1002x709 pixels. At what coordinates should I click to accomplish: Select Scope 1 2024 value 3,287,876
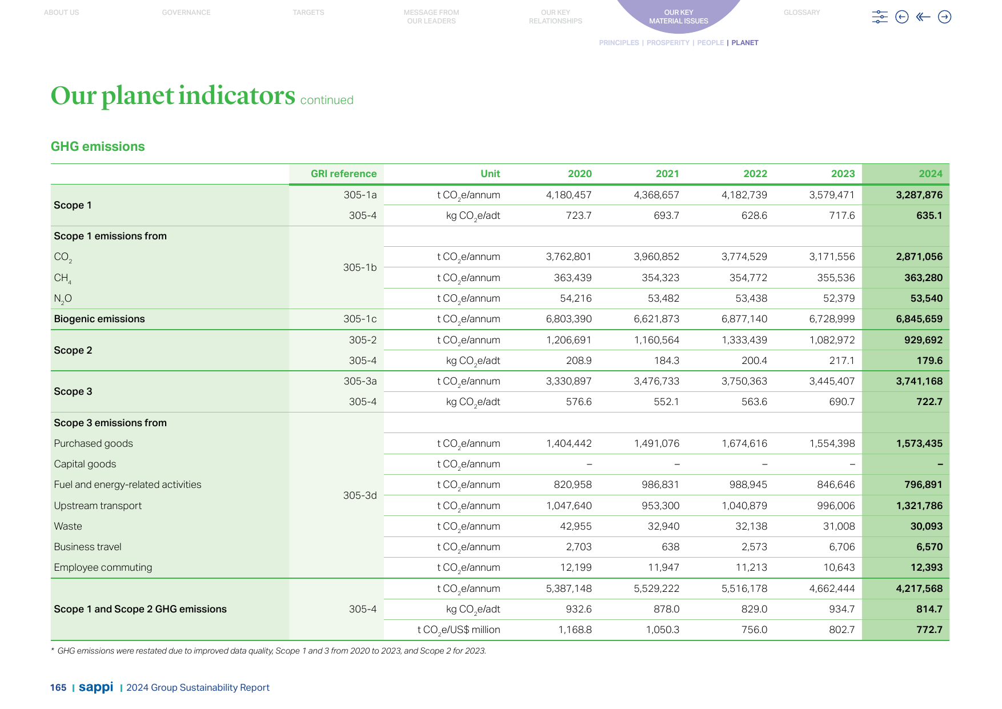pyautogui.click(x=919, y=195)
